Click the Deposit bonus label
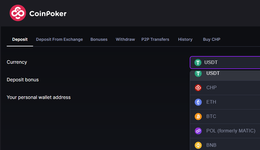The image size is (260, 150). point(23,80)
